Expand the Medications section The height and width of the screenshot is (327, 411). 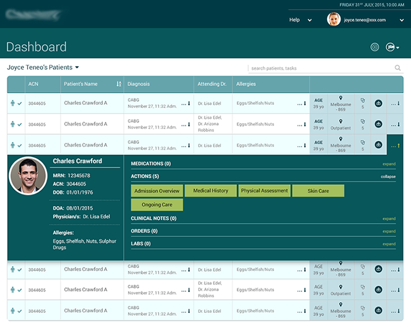389,164
